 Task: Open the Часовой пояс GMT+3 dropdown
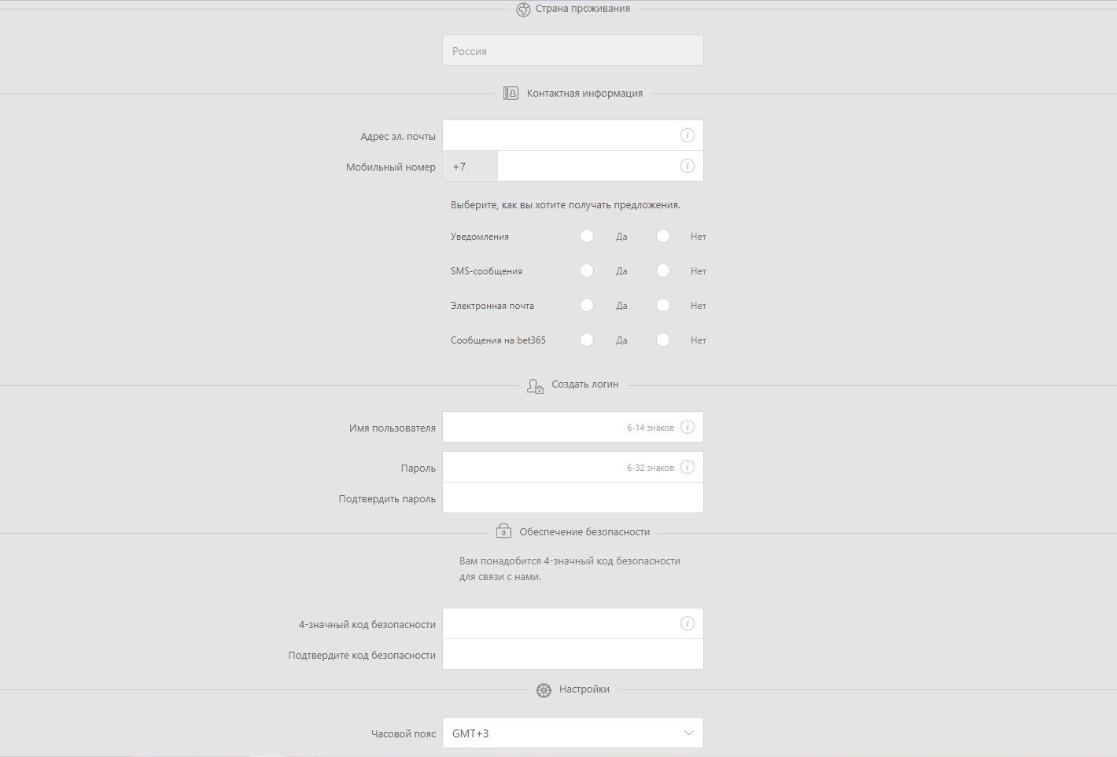pyautogui.click(x=573, y=733)
